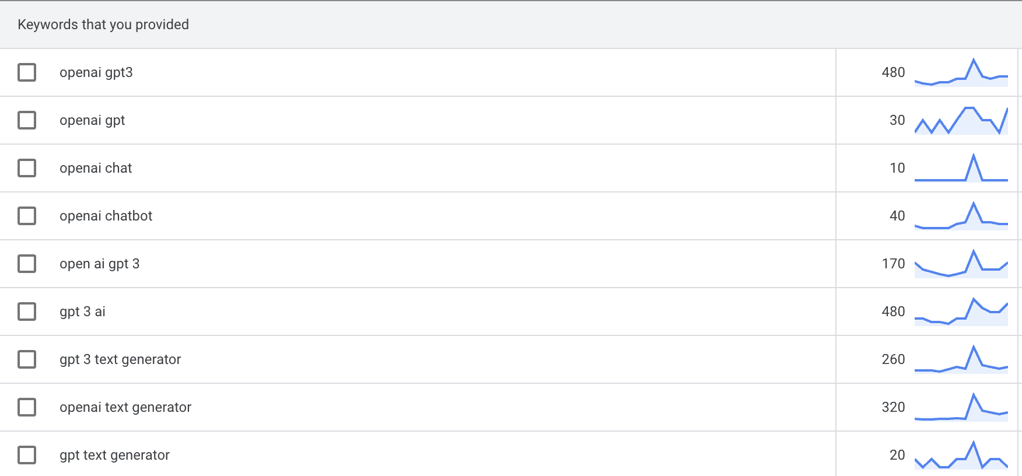Check the checkbox for 'openai gpt3'
Viewport: 1022px width, 476px height.
pyautogui.click(x=26, y=72)
